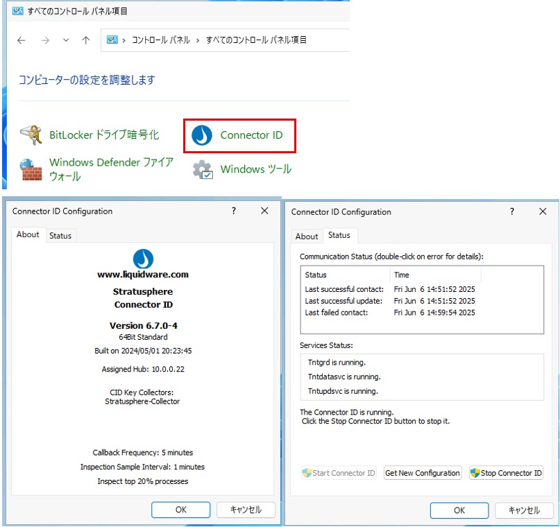Click 'Stratusphere' product name in About dialog

tap(143, 291)
